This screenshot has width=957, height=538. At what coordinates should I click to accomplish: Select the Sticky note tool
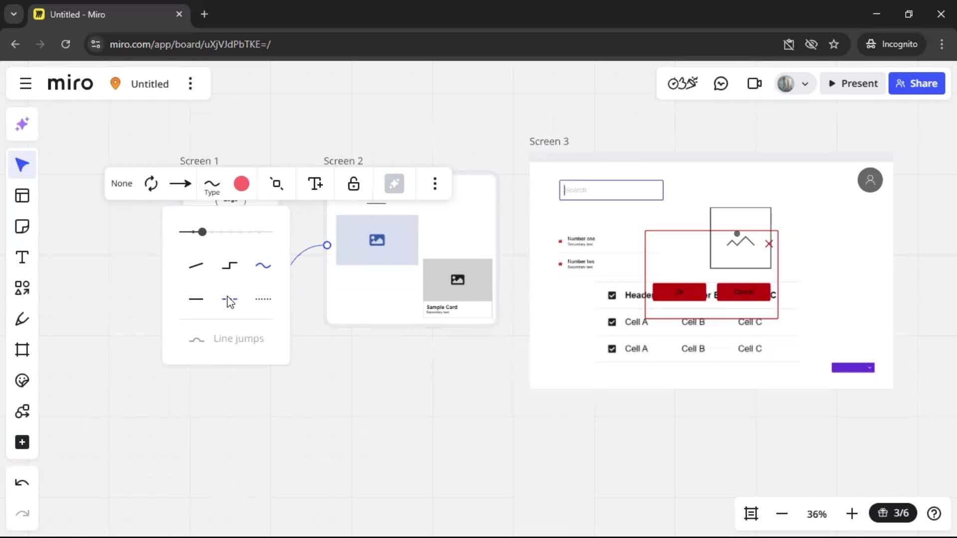click(22, 226)
